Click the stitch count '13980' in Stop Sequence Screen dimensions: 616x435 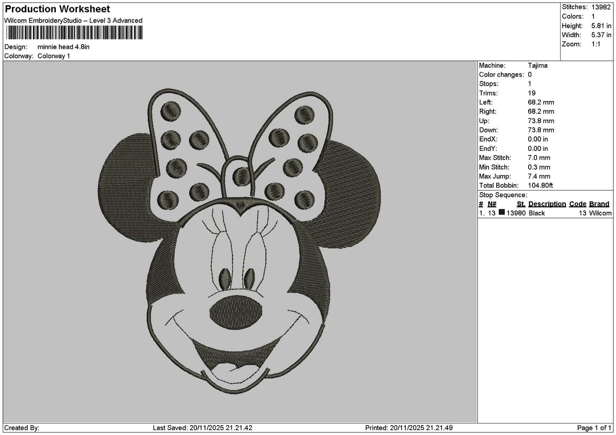[x=516, y=213]
